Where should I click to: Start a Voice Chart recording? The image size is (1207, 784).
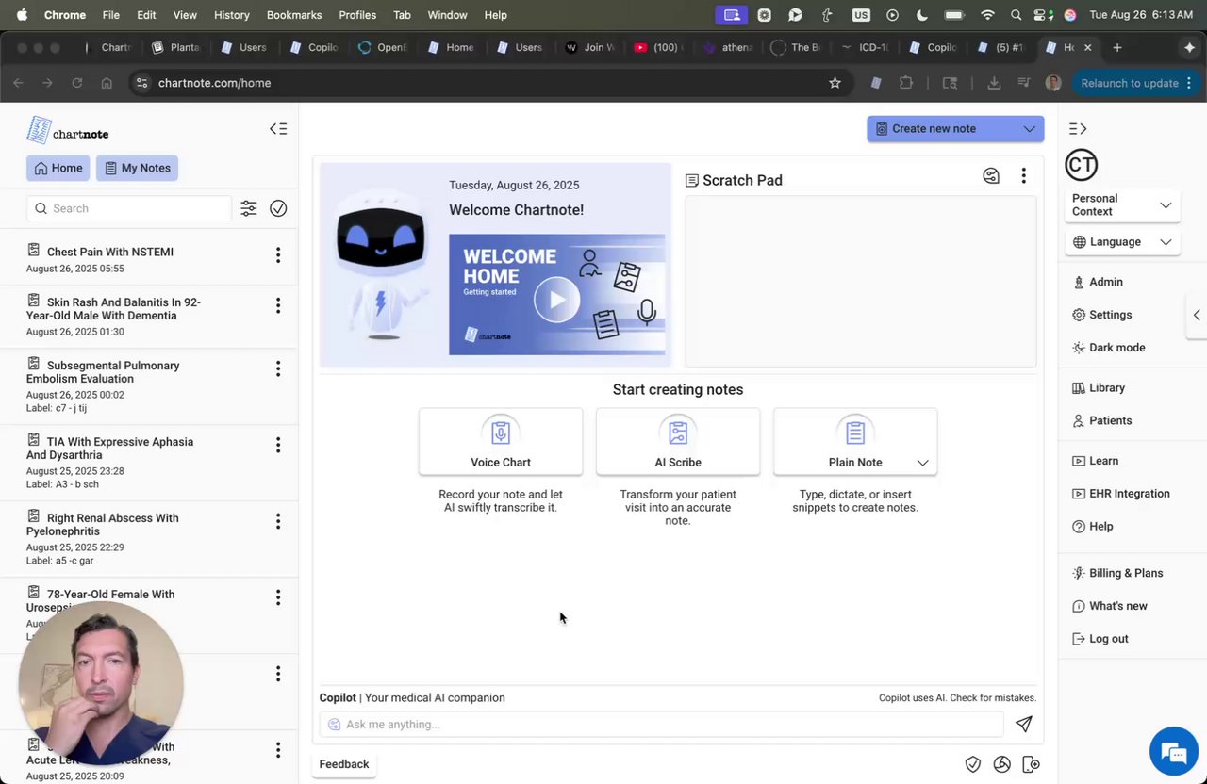501,442
